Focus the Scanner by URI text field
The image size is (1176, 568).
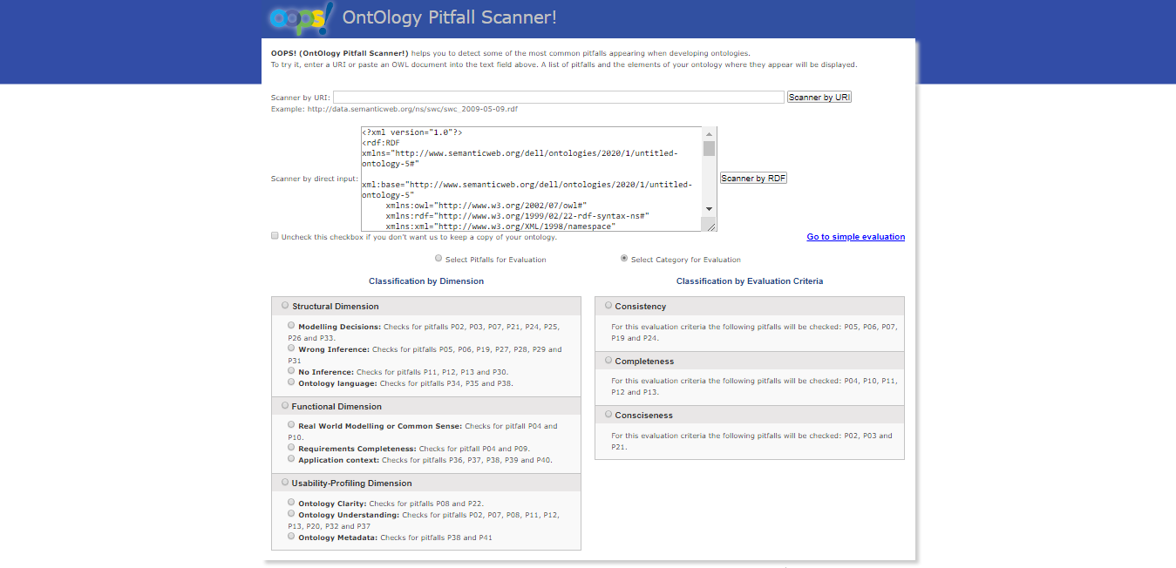click(x=559, y=98)
